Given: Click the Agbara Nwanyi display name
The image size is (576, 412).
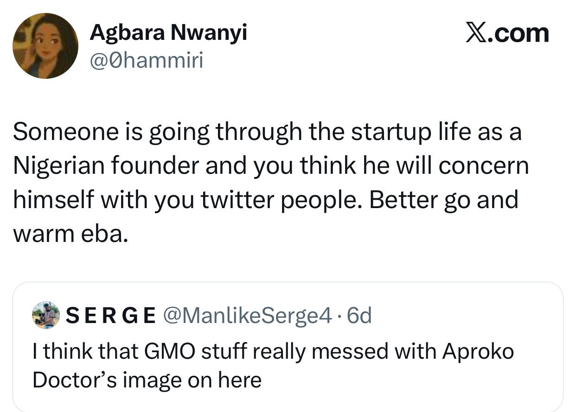Looking at the screenshot, I should click(x=168, y=32).
